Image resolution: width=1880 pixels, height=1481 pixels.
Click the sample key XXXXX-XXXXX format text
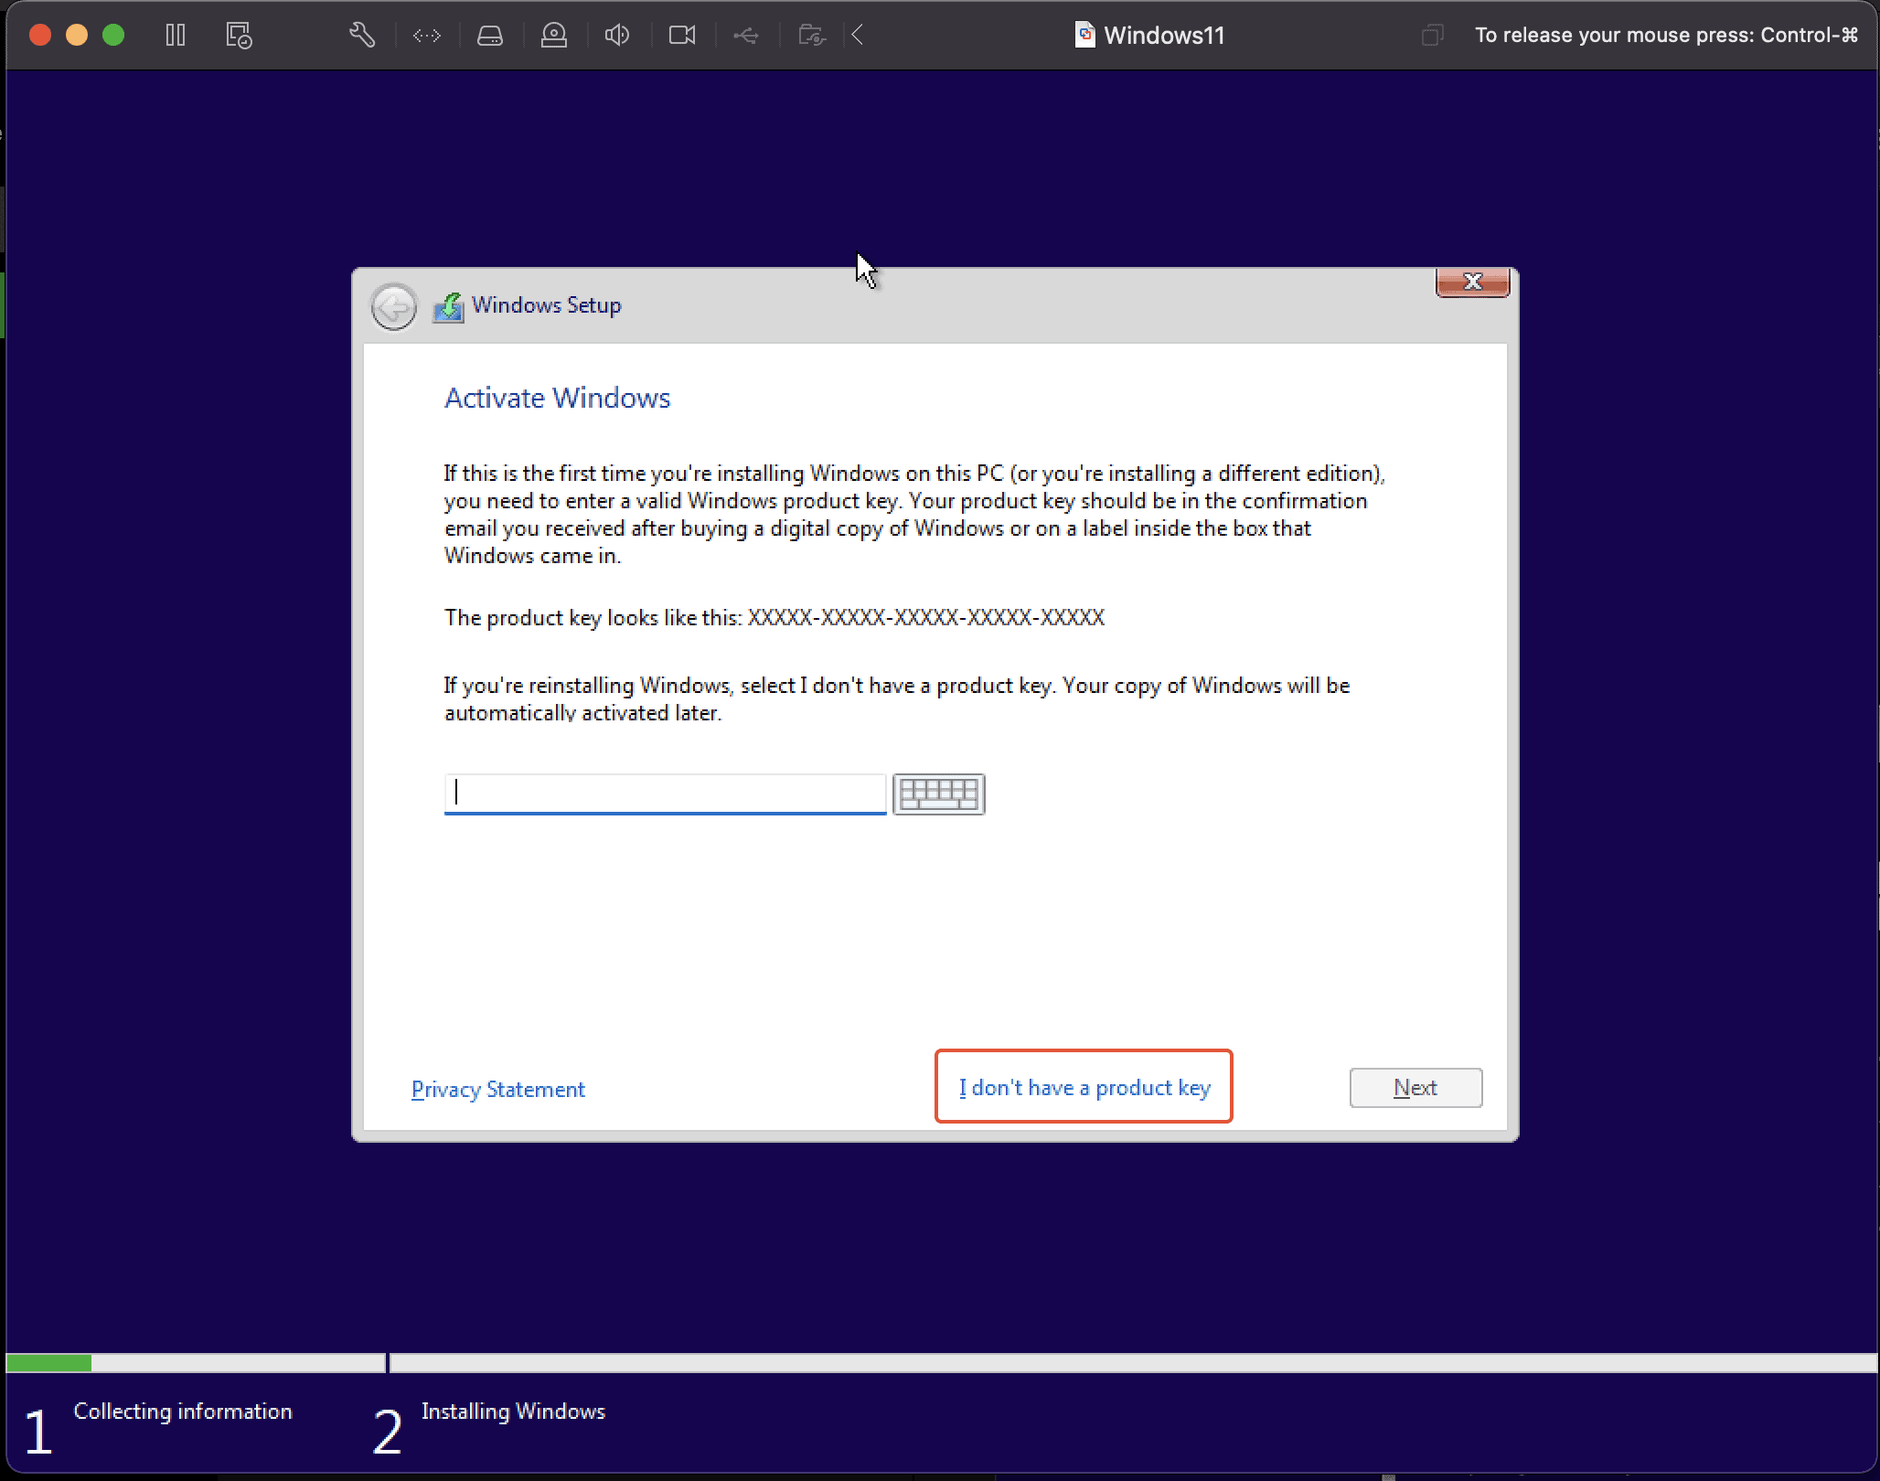click(x=926, y=618)
